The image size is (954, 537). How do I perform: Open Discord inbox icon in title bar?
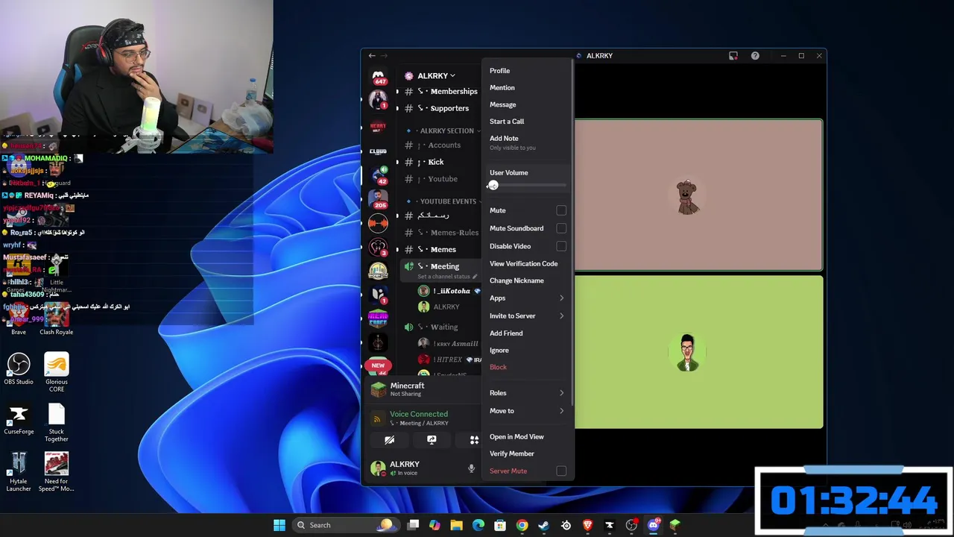[x=733, y=56]
